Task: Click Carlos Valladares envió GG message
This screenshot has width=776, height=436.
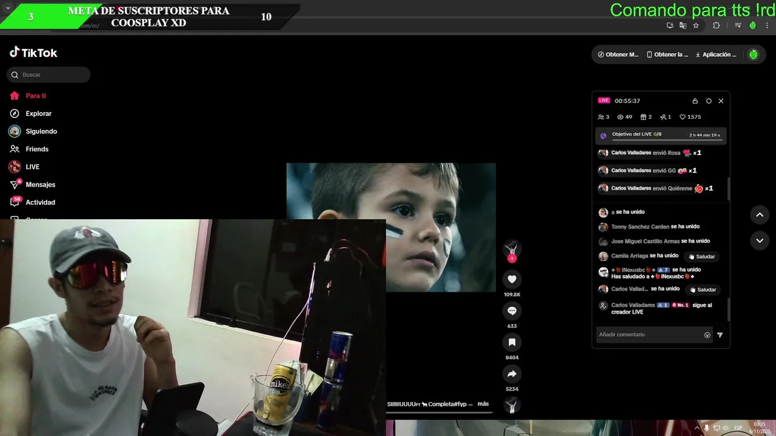Action: 647,170
